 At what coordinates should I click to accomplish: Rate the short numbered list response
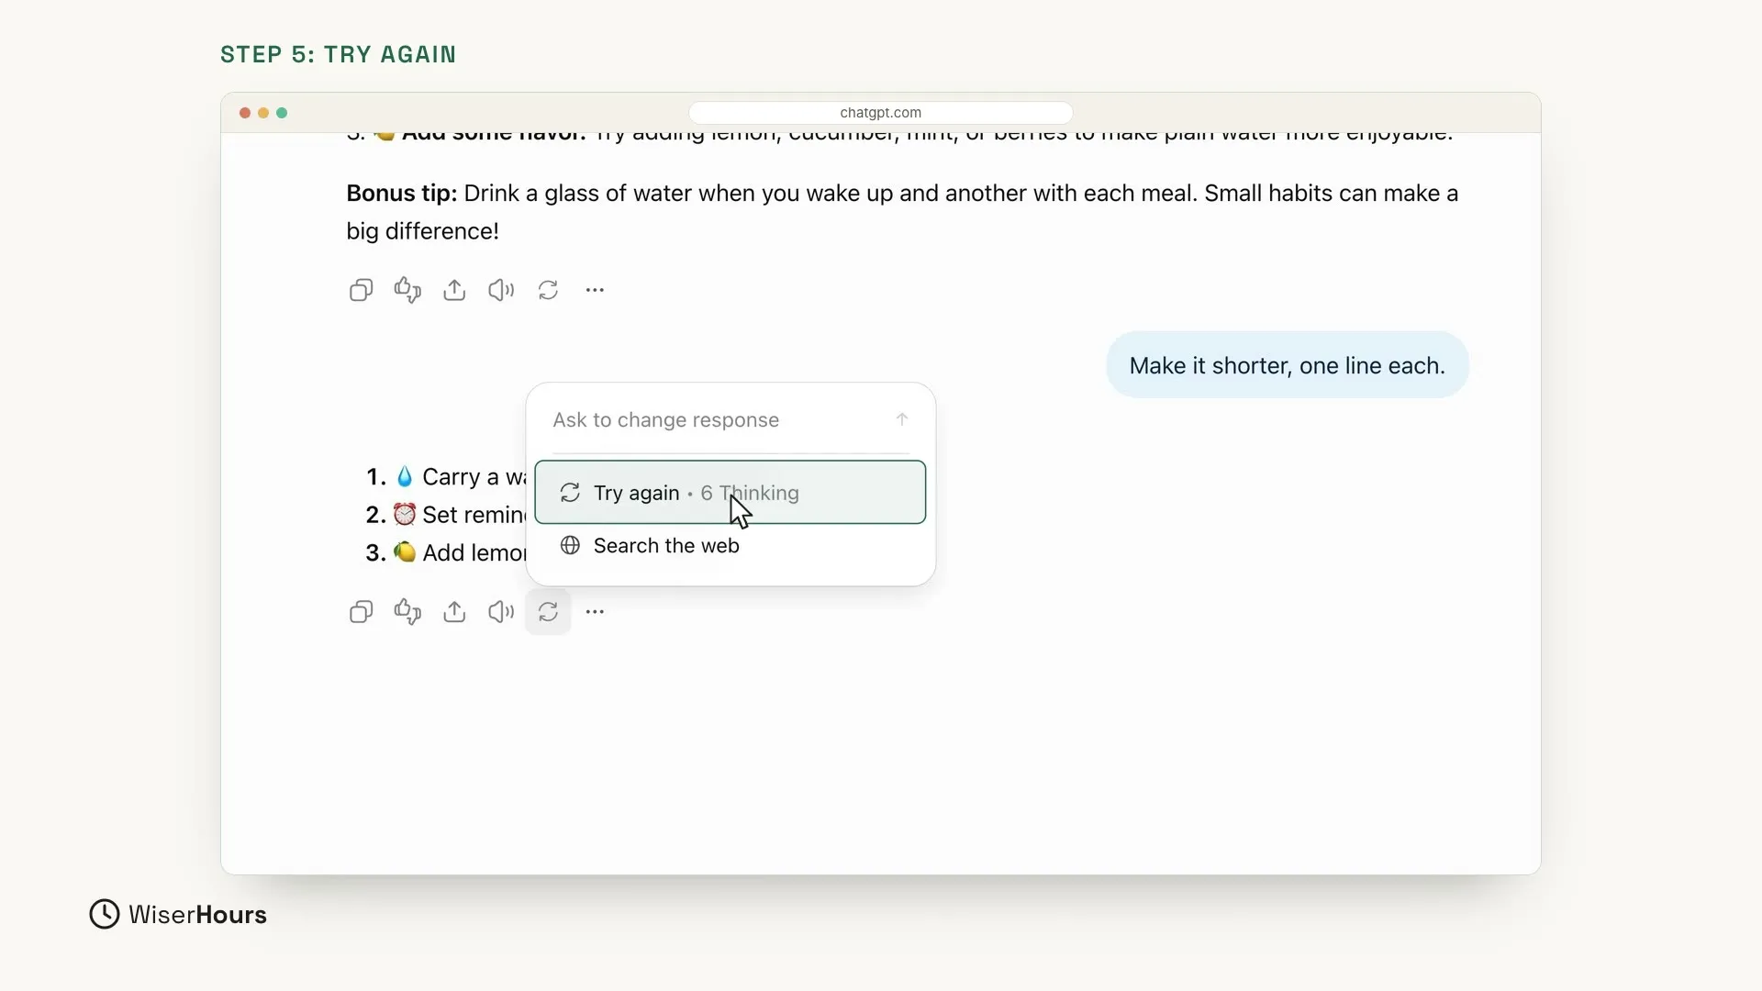407,612
